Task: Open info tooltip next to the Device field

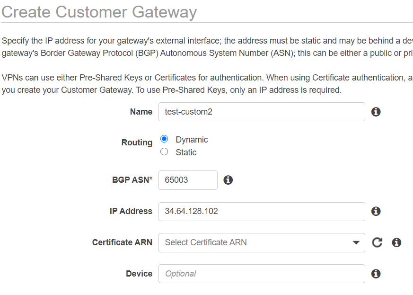Action: tap(376, 274)
